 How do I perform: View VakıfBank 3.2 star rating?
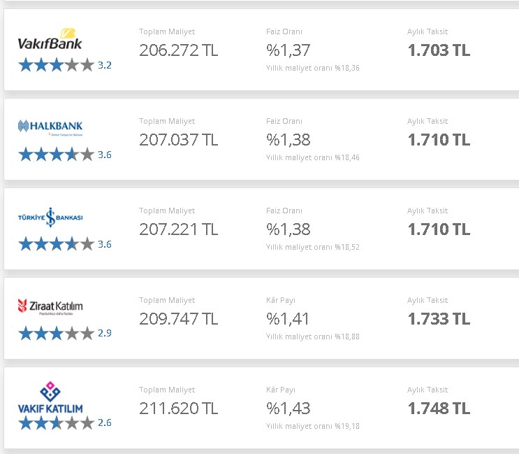(x=65, y=65)
